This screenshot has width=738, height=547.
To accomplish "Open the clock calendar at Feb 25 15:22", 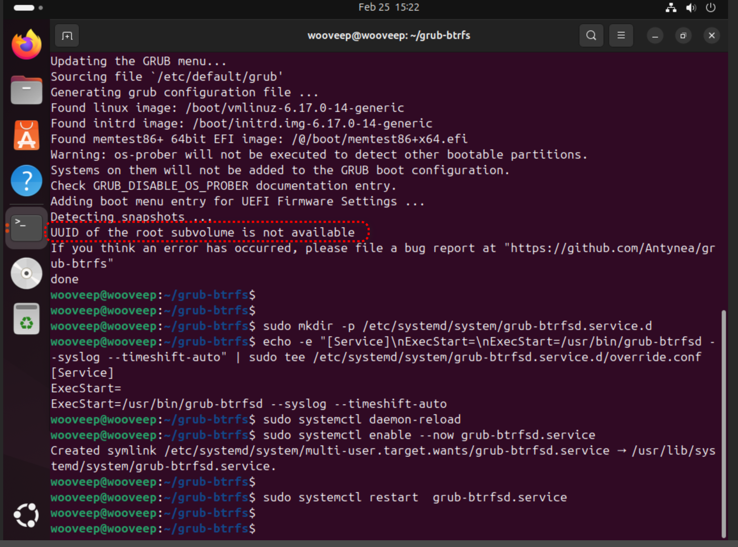I will click(x=388, y=7).
